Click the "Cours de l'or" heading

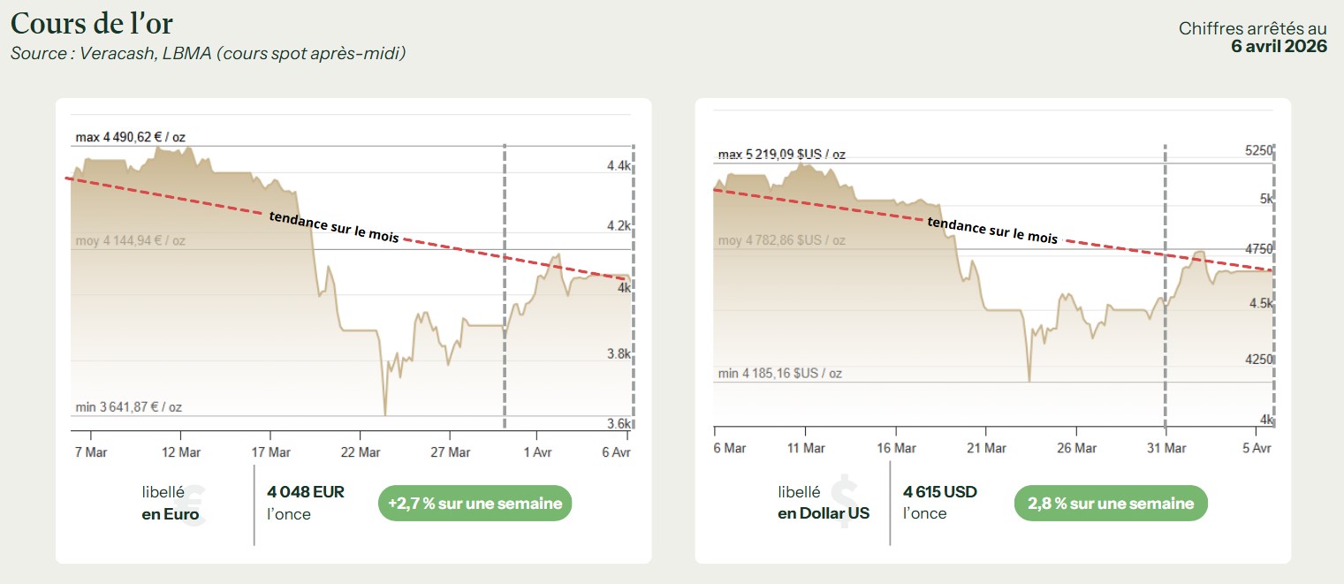pyautogui.click(x=91, y=23)
